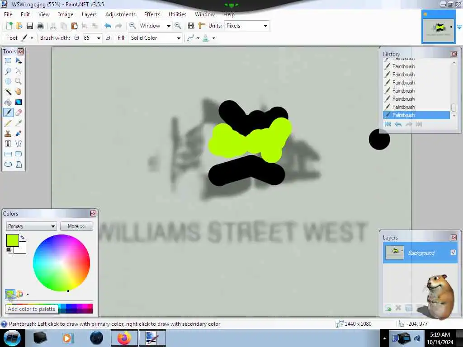Toggle the pixel grid view
463x347 pixels.
191,26
